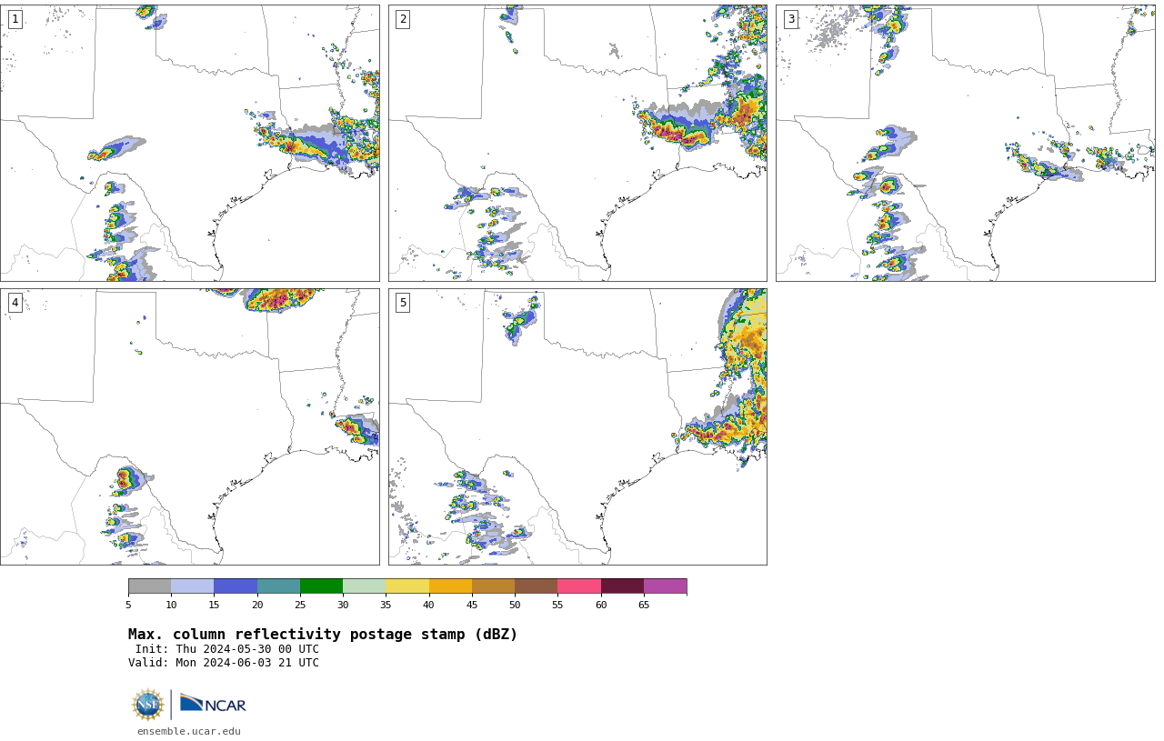1164x741 pixels.
Task: Open ensemble member 4 reflectivity map
Action: (x=190, y=426)
